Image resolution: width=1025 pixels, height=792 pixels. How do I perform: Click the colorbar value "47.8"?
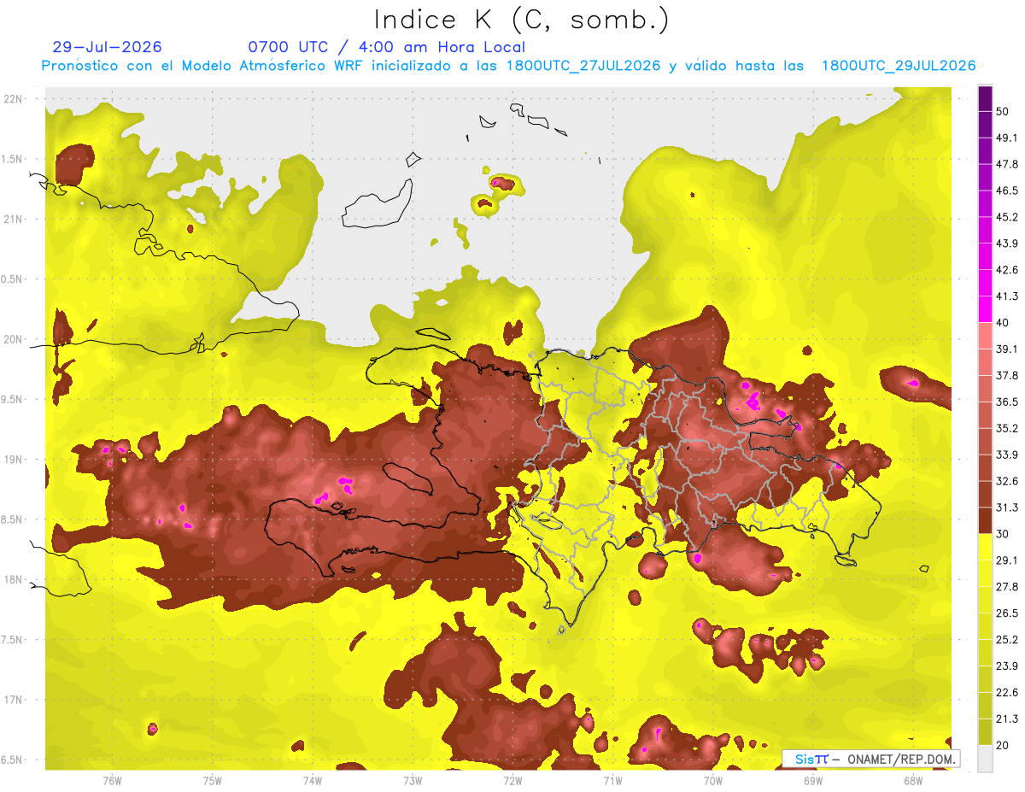pos(1006,164)
